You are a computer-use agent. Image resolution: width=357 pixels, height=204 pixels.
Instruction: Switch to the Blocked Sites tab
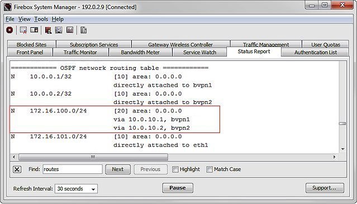point(31,44)
